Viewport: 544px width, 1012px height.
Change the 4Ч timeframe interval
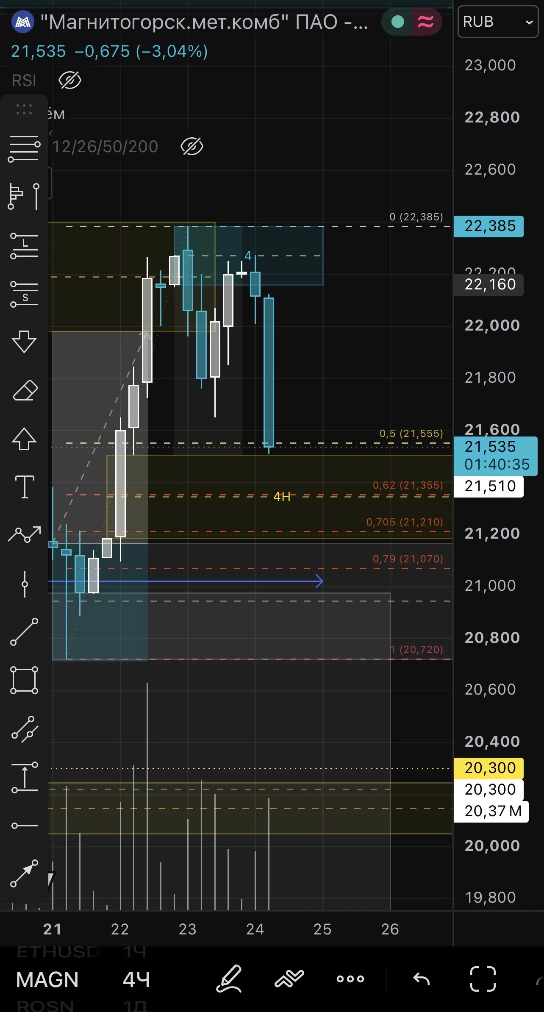[x=136, y=979]
